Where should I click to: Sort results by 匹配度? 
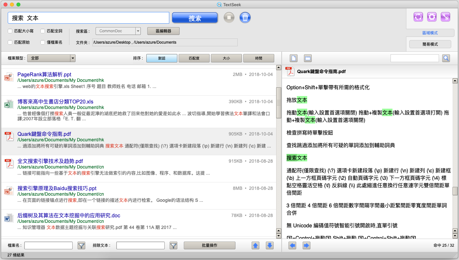[194, 58]
